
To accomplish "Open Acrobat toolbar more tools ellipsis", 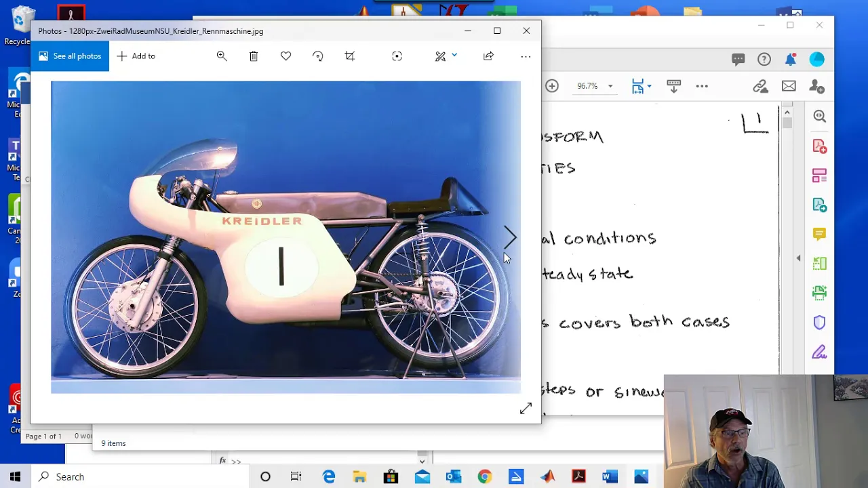I will (702, 86).
